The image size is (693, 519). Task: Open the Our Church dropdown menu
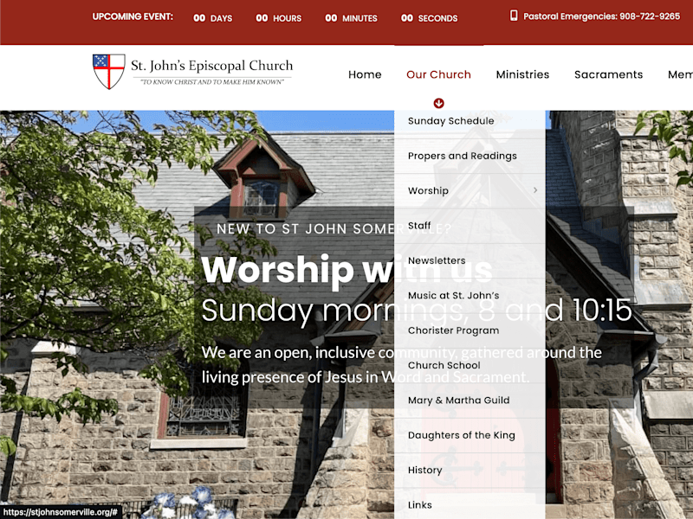click(438, 74)
